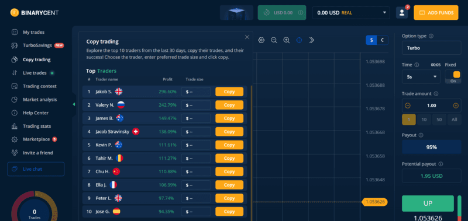468x221 pixels.
Task: Click trade size field for Jakob S.
Action: coord(196,92)
